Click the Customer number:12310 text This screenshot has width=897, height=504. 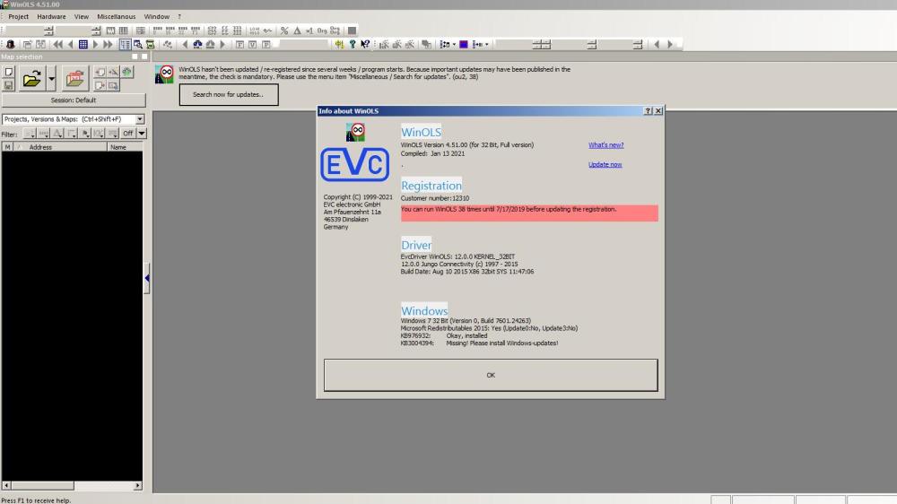435,198
